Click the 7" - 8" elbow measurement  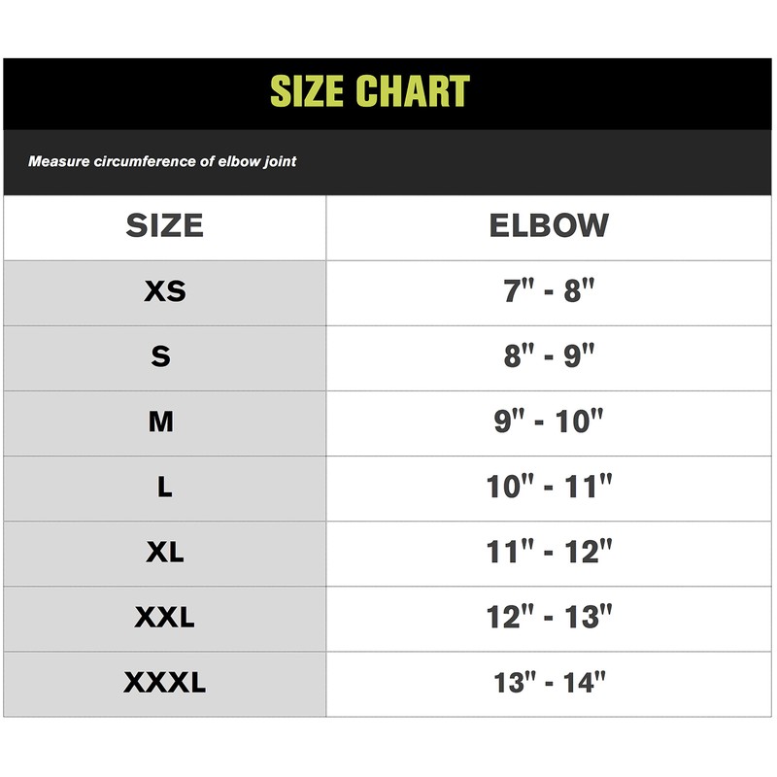[549, 291]
